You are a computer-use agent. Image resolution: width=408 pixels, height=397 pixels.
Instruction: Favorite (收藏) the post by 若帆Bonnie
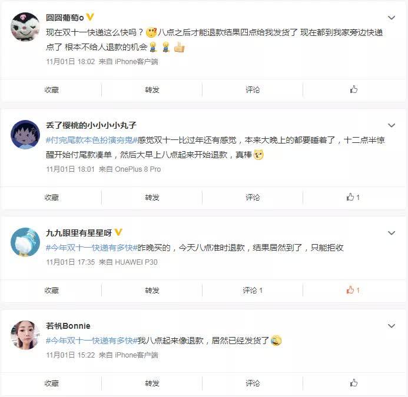tap(52, 383)
